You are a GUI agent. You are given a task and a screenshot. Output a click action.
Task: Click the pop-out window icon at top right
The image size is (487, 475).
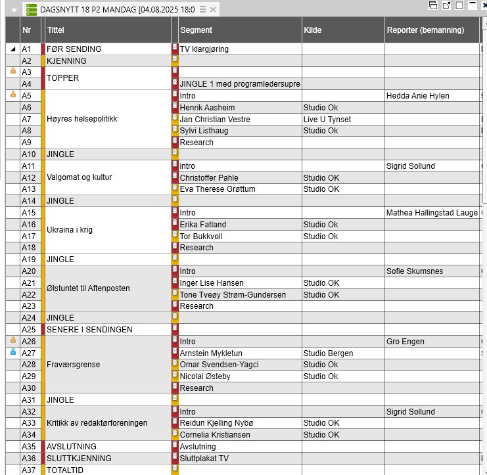point(446,5)
